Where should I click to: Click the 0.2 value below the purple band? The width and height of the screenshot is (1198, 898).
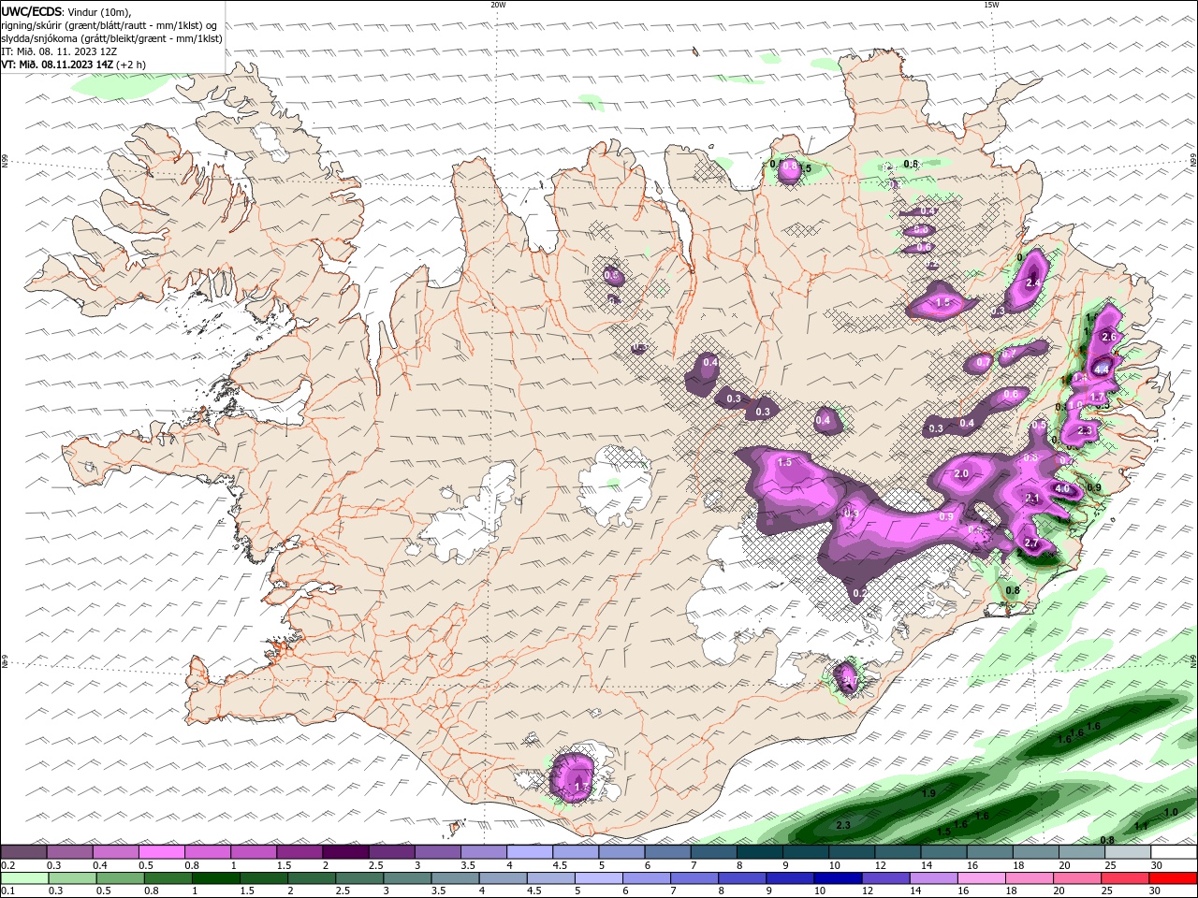(859, 594)
